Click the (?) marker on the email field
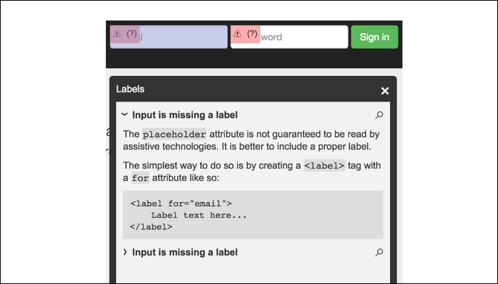 [x=132, y=34]
